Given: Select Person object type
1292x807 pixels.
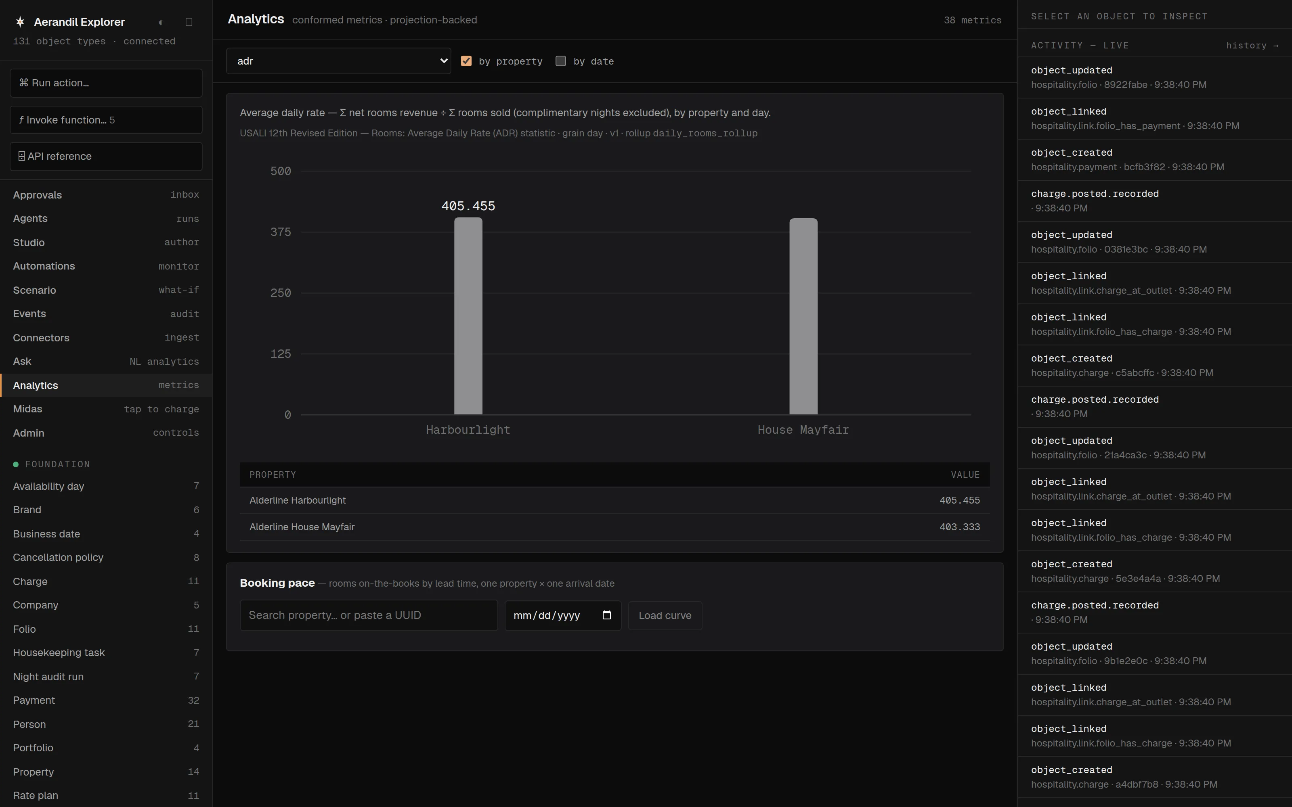Looking at the screenshot, I should click(x=106, y=724).
